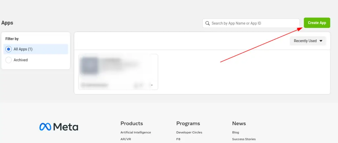Click the Recently Used dropdown arrow

tap(321, 41)
